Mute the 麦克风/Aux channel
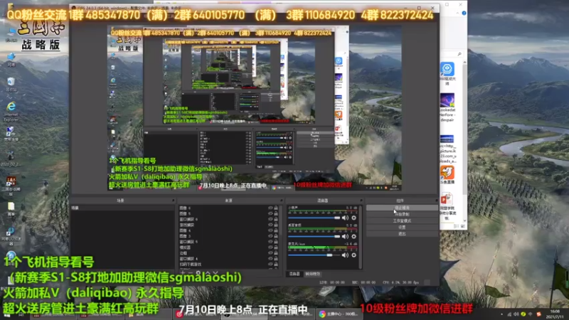569x320 pixels. click(x=345, y=255)
